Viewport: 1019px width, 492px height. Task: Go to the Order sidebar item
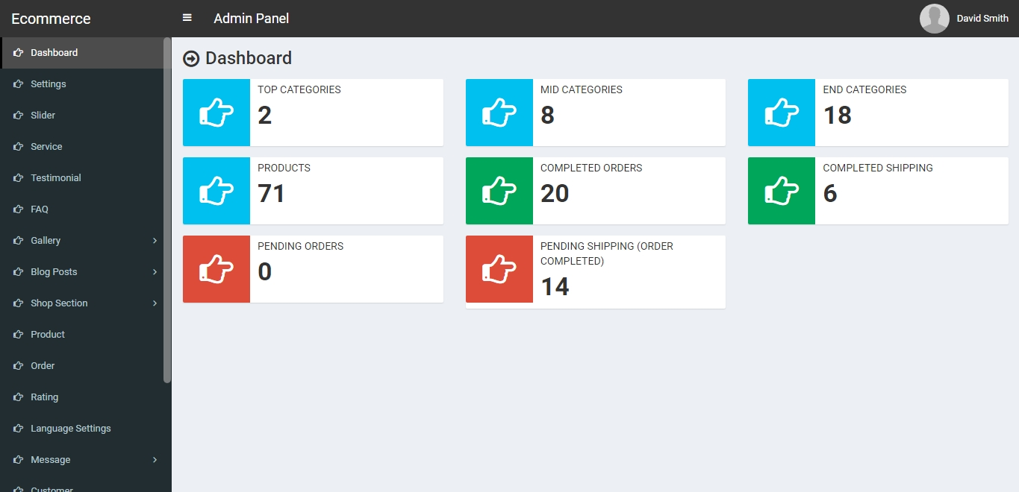coord(43,366)
